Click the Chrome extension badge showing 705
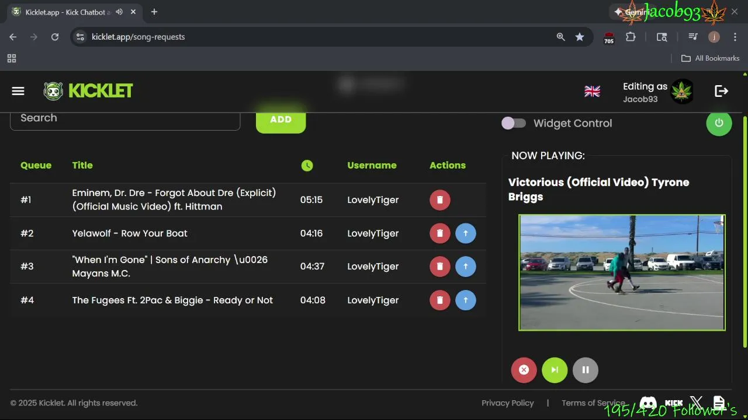This screenshot has height=420, width=748. (x=609, y=38)
